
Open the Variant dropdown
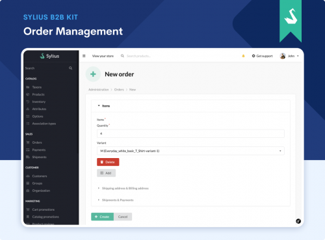point(190,151)
